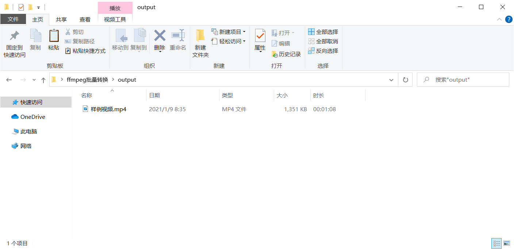The width and height of the screenshot is (514, 249).
Task: Select 此电脑 in the navigation pane
Action: tap(28, 132)
